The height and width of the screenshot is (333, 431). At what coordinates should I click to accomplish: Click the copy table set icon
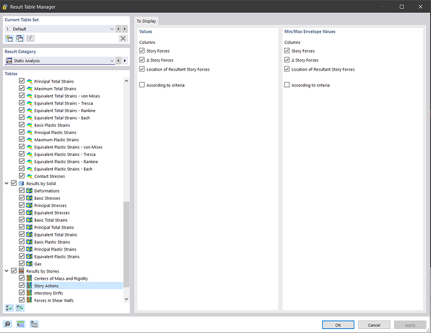click(x=19, y=39)
